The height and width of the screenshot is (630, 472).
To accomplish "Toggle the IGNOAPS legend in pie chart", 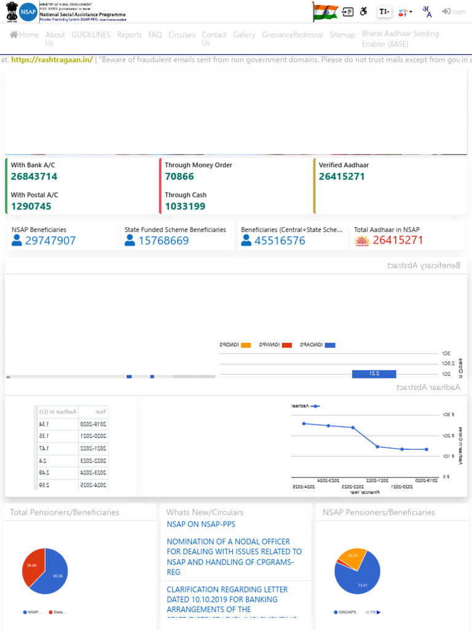I will tap(345, 612).
